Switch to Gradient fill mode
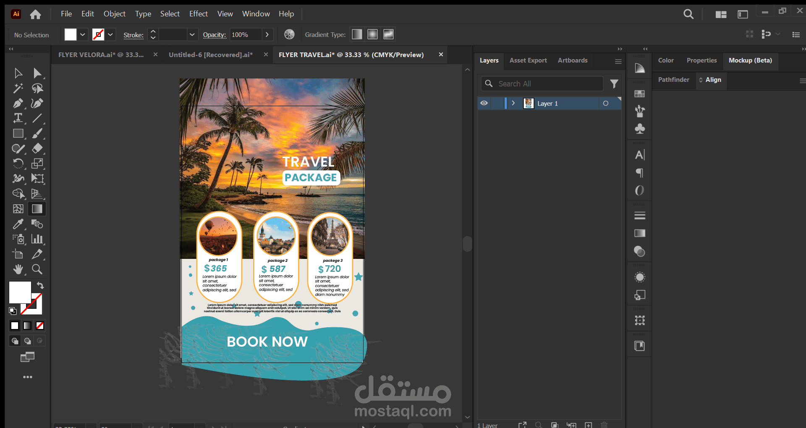Viewport: 806px width, 428px height. (x=27, y=326)
